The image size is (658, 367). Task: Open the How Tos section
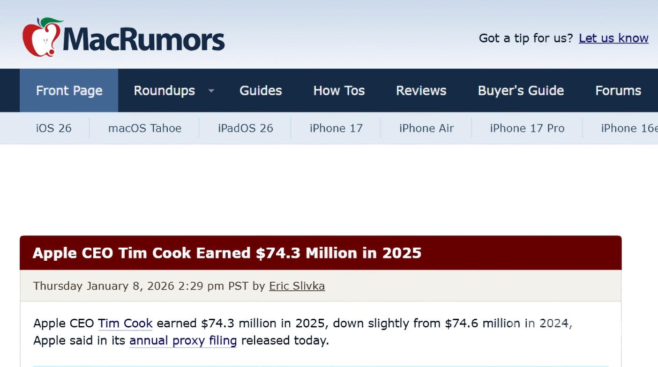[x=339, y=91]
